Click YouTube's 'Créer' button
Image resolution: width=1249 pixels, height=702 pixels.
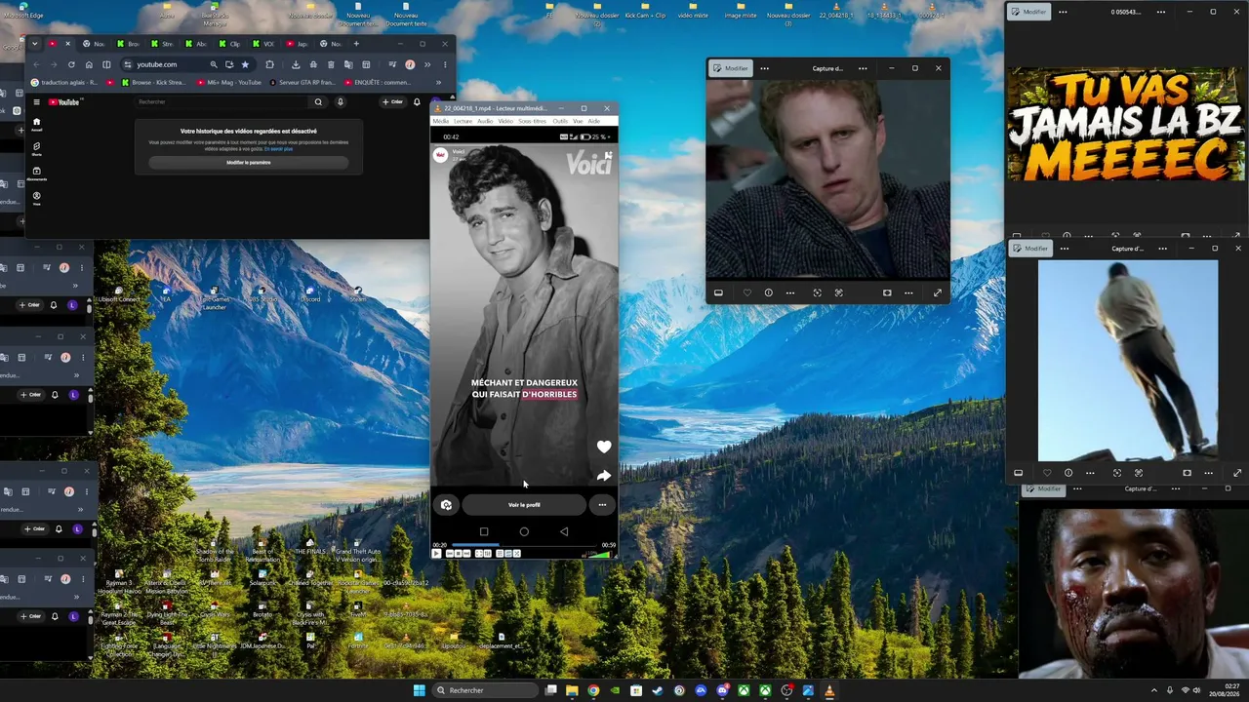[x=393, y=101]
